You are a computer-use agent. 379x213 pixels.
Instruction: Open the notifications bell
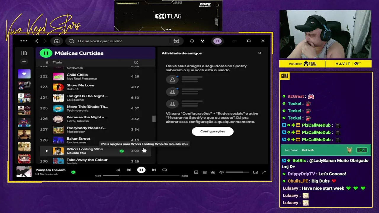point(192,41)
